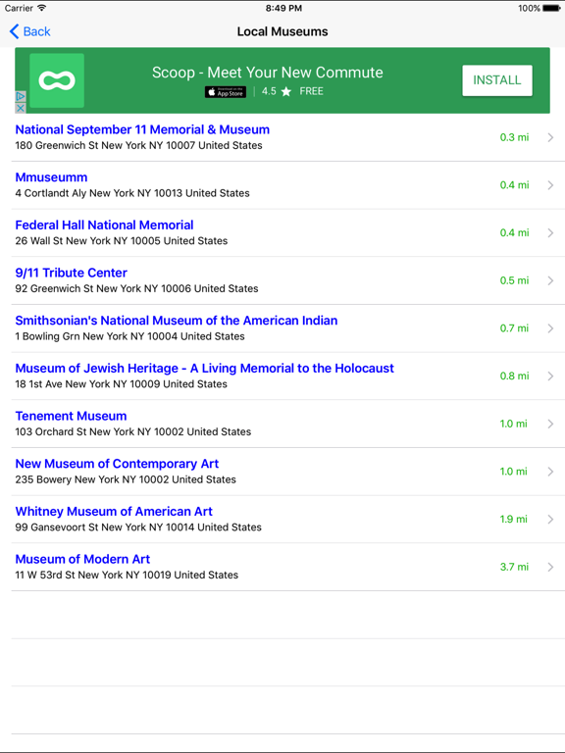Screen dimensions: 565x753
Task: Tap the star rating icon in ad
Action: 286,91
